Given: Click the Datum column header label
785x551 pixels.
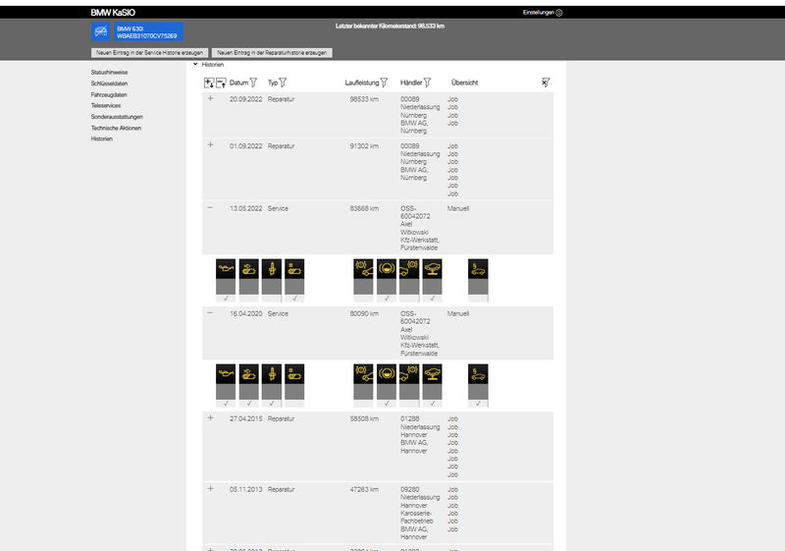Looking at the screenshot, I should (238, 83).
